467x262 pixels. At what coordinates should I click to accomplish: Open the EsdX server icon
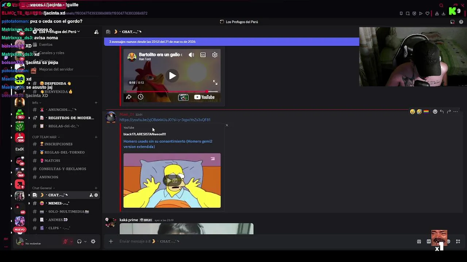20,149
